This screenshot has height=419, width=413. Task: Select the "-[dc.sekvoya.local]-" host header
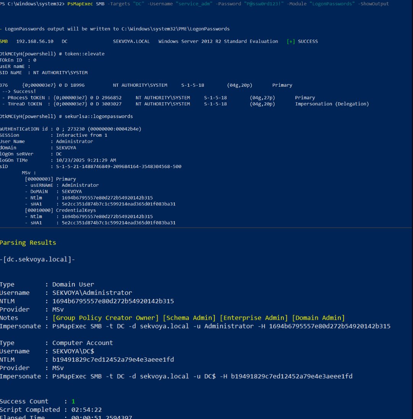37,259
